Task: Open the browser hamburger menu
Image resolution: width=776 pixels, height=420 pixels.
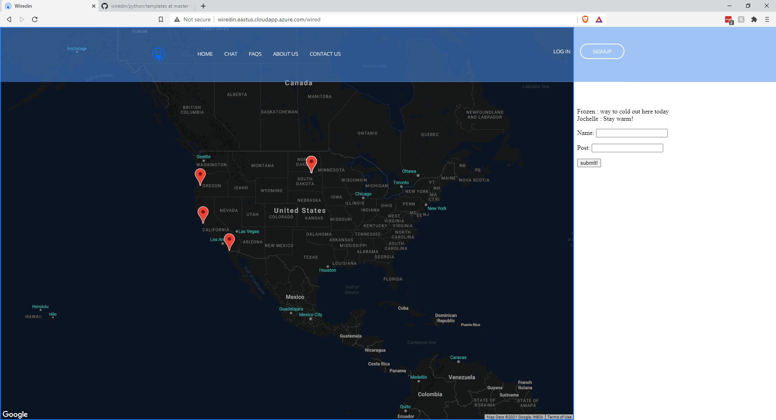Action: click(767, 19)
